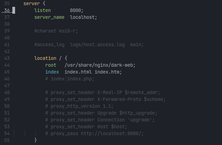Screen dimensions: 222x145
Task: Click the root directive
Action: click(x=51, y=65)
